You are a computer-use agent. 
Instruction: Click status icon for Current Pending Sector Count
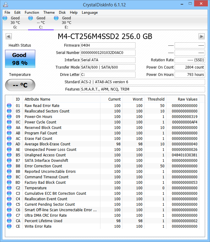tap(9, 204)
